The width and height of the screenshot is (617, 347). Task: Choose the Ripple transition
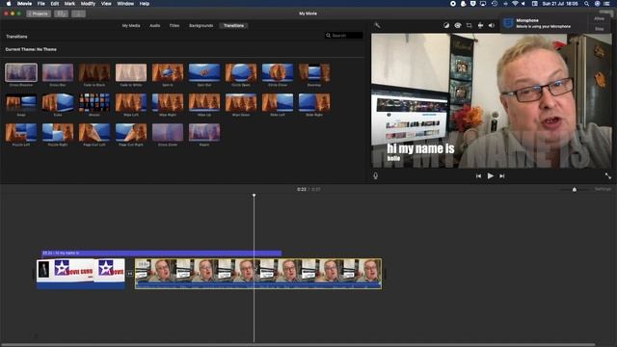(204, 133)
